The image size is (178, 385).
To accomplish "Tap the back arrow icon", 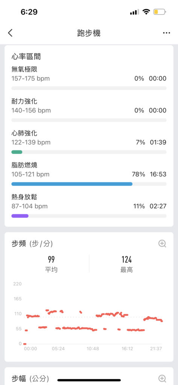I will coord(10,33).
